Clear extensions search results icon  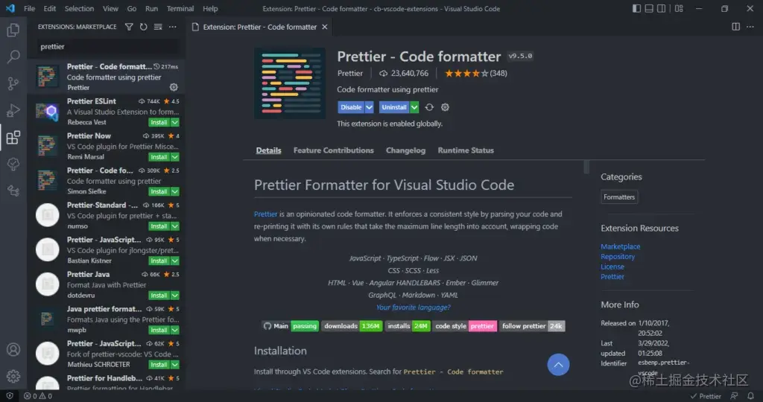(158, 27)
